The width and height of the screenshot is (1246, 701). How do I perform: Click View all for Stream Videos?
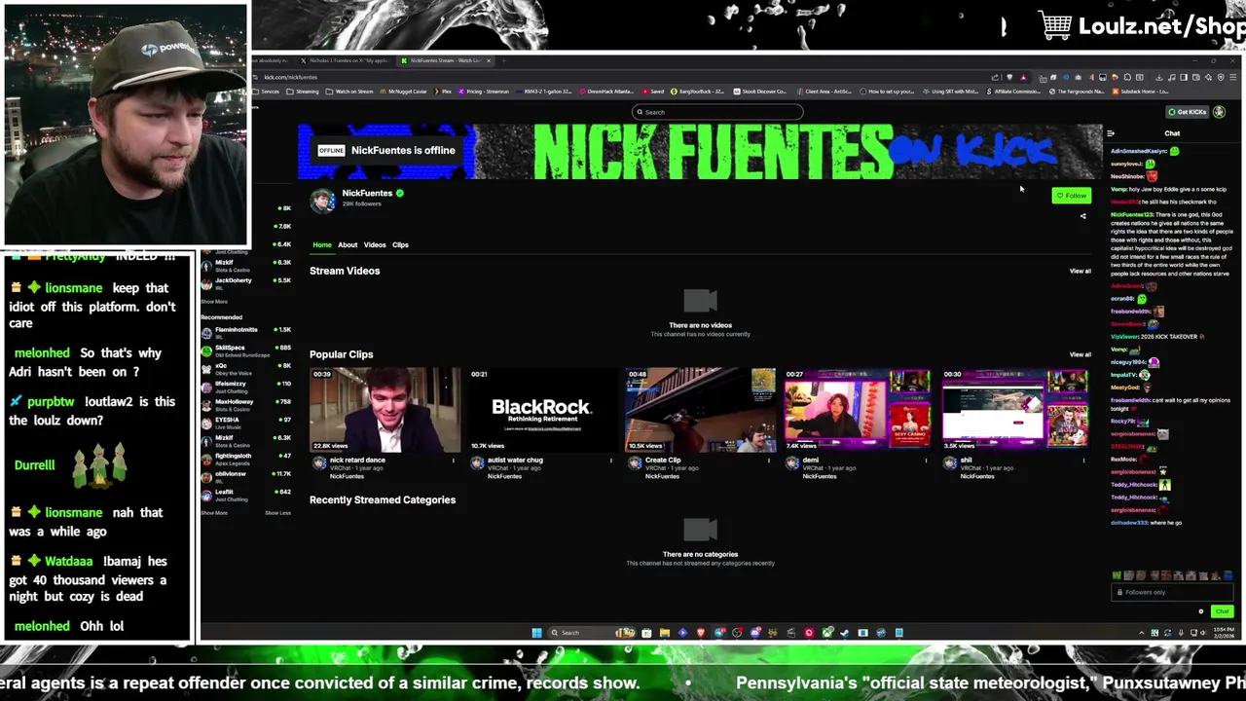click(1081, 271)
